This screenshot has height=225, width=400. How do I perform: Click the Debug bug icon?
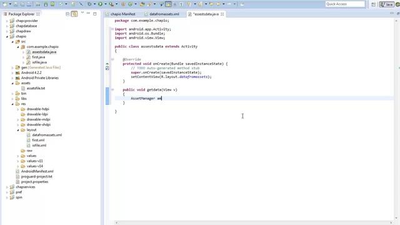(x=89, y=4)
